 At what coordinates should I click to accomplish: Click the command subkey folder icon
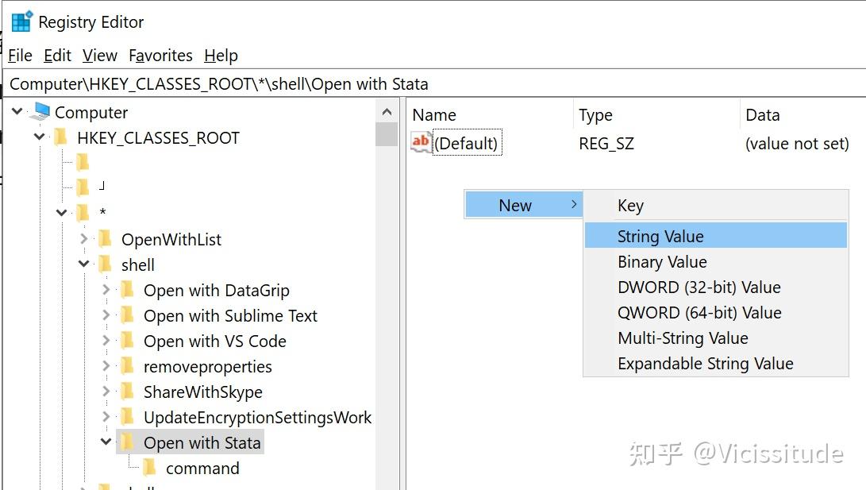click(x=149, y=469)
